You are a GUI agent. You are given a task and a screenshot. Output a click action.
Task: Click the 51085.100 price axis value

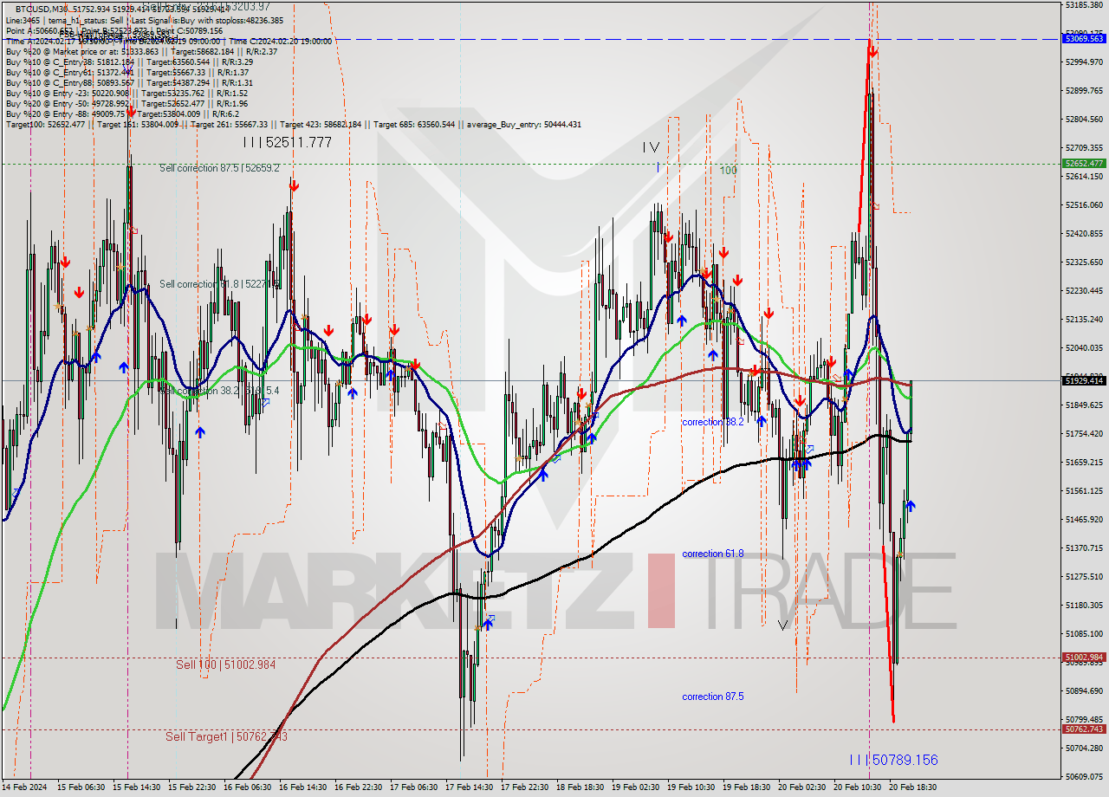coord(1084,634)
